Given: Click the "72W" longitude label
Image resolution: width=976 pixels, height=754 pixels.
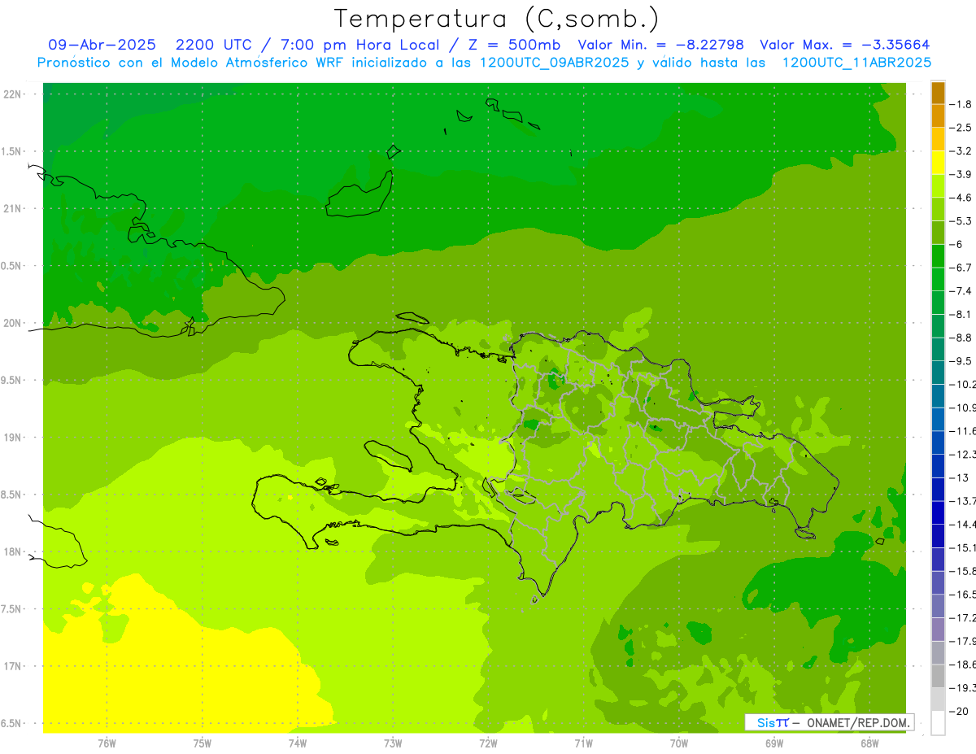Looking at the screenshot, I should tap(488, 743).
